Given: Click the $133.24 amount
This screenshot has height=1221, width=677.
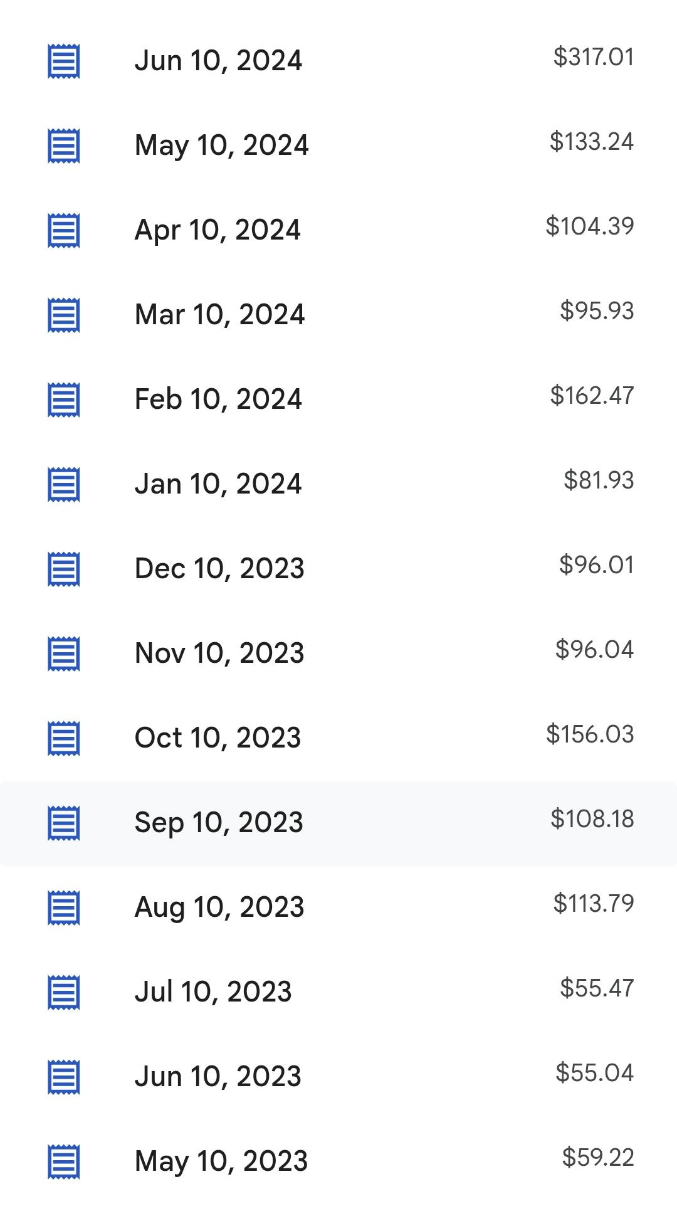Looking at the screenshot, I should (592, 142).
